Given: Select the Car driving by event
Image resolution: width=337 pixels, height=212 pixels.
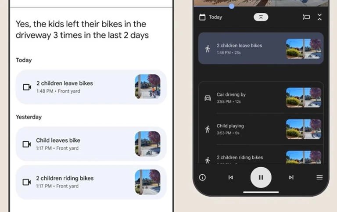Looking at the screenshot, I should pyautogui.click(x=261, y=97).
